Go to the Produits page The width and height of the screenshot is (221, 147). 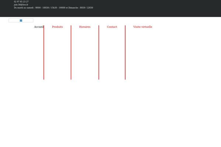57,27
